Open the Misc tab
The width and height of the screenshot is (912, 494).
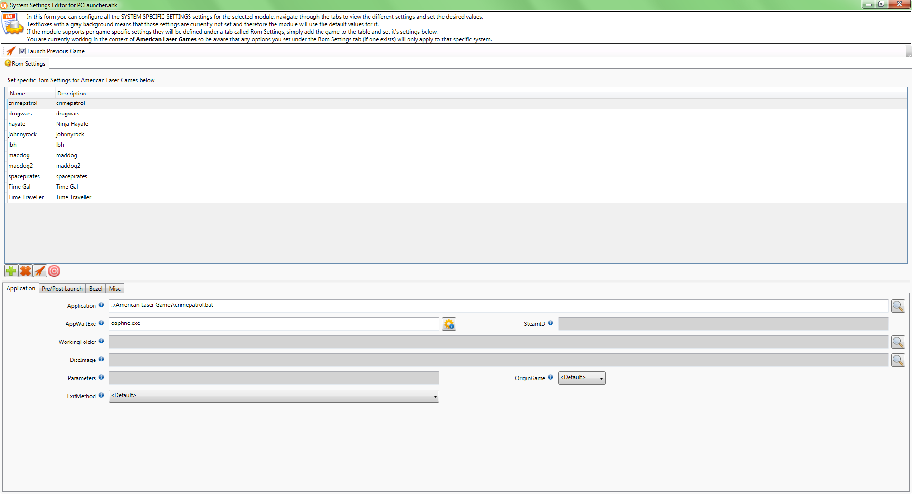point(114,289)
